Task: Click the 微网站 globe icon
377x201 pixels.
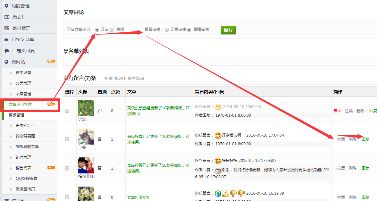Action: coord(6,62)
